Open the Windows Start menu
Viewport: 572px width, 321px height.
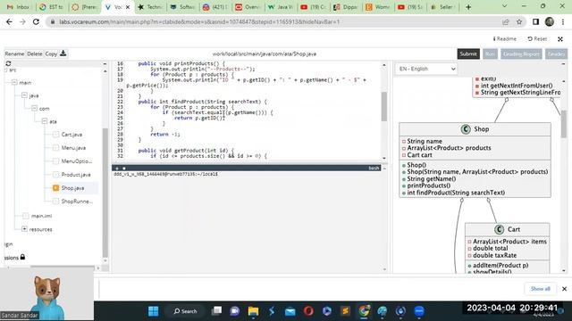coord(153,311)
